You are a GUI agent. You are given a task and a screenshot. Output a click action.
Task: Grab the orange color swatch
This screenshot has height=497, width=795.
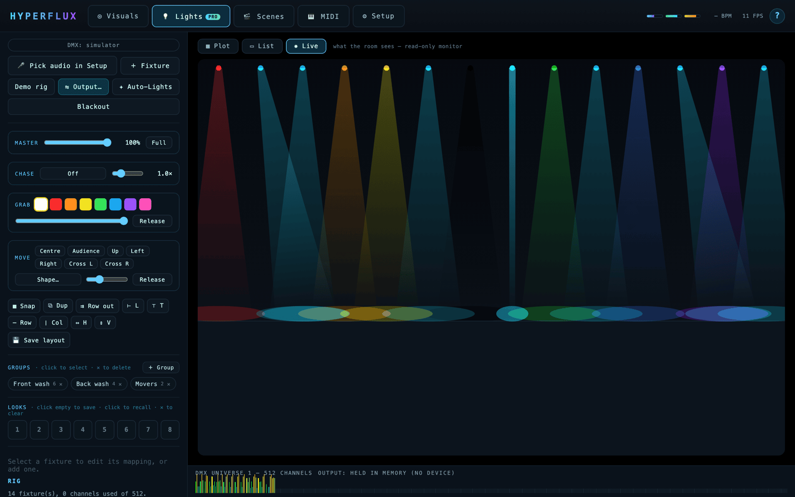pos(71,204)
